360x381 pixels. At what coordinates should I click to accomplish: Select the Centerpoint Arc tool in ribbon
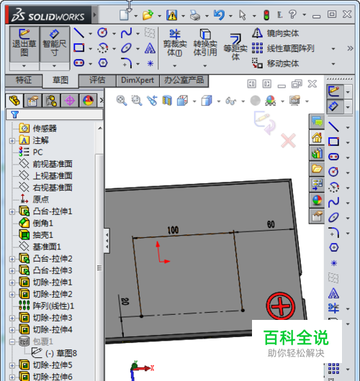(102, 48)
